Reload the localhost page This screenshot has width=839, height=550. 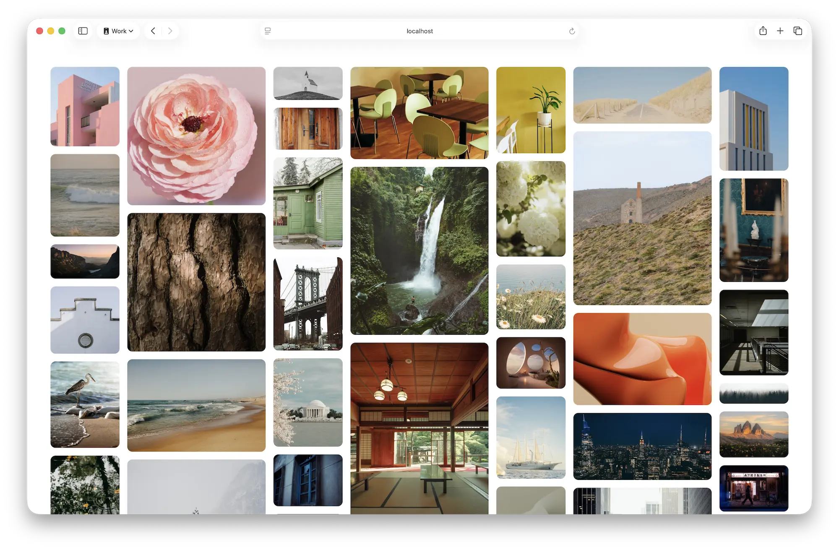572,31
